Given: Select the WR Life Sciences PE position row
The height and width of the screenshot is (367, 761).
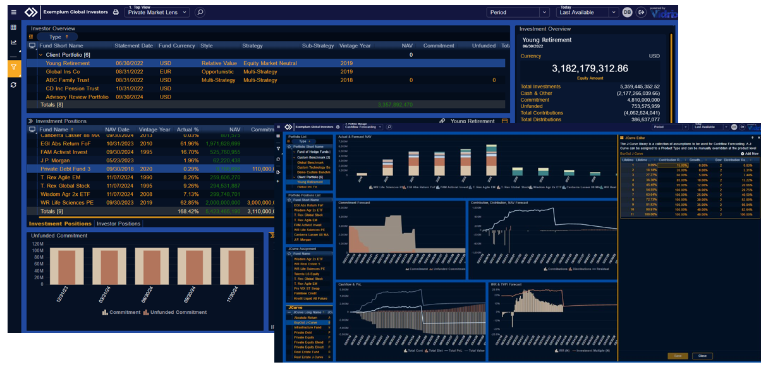Looking at the screenshot, I should pos(152,203).
